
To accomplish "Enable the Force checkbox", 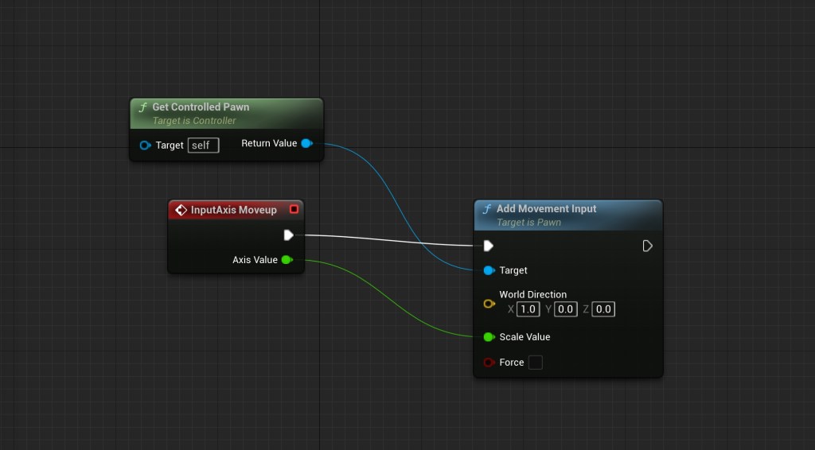I will [x=536, y=363].
